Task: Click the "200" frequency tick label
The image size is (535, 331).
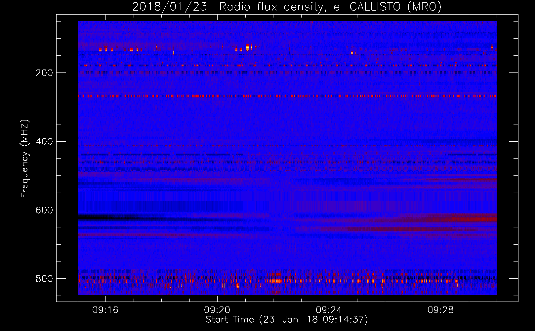Action: pos(44,73)
